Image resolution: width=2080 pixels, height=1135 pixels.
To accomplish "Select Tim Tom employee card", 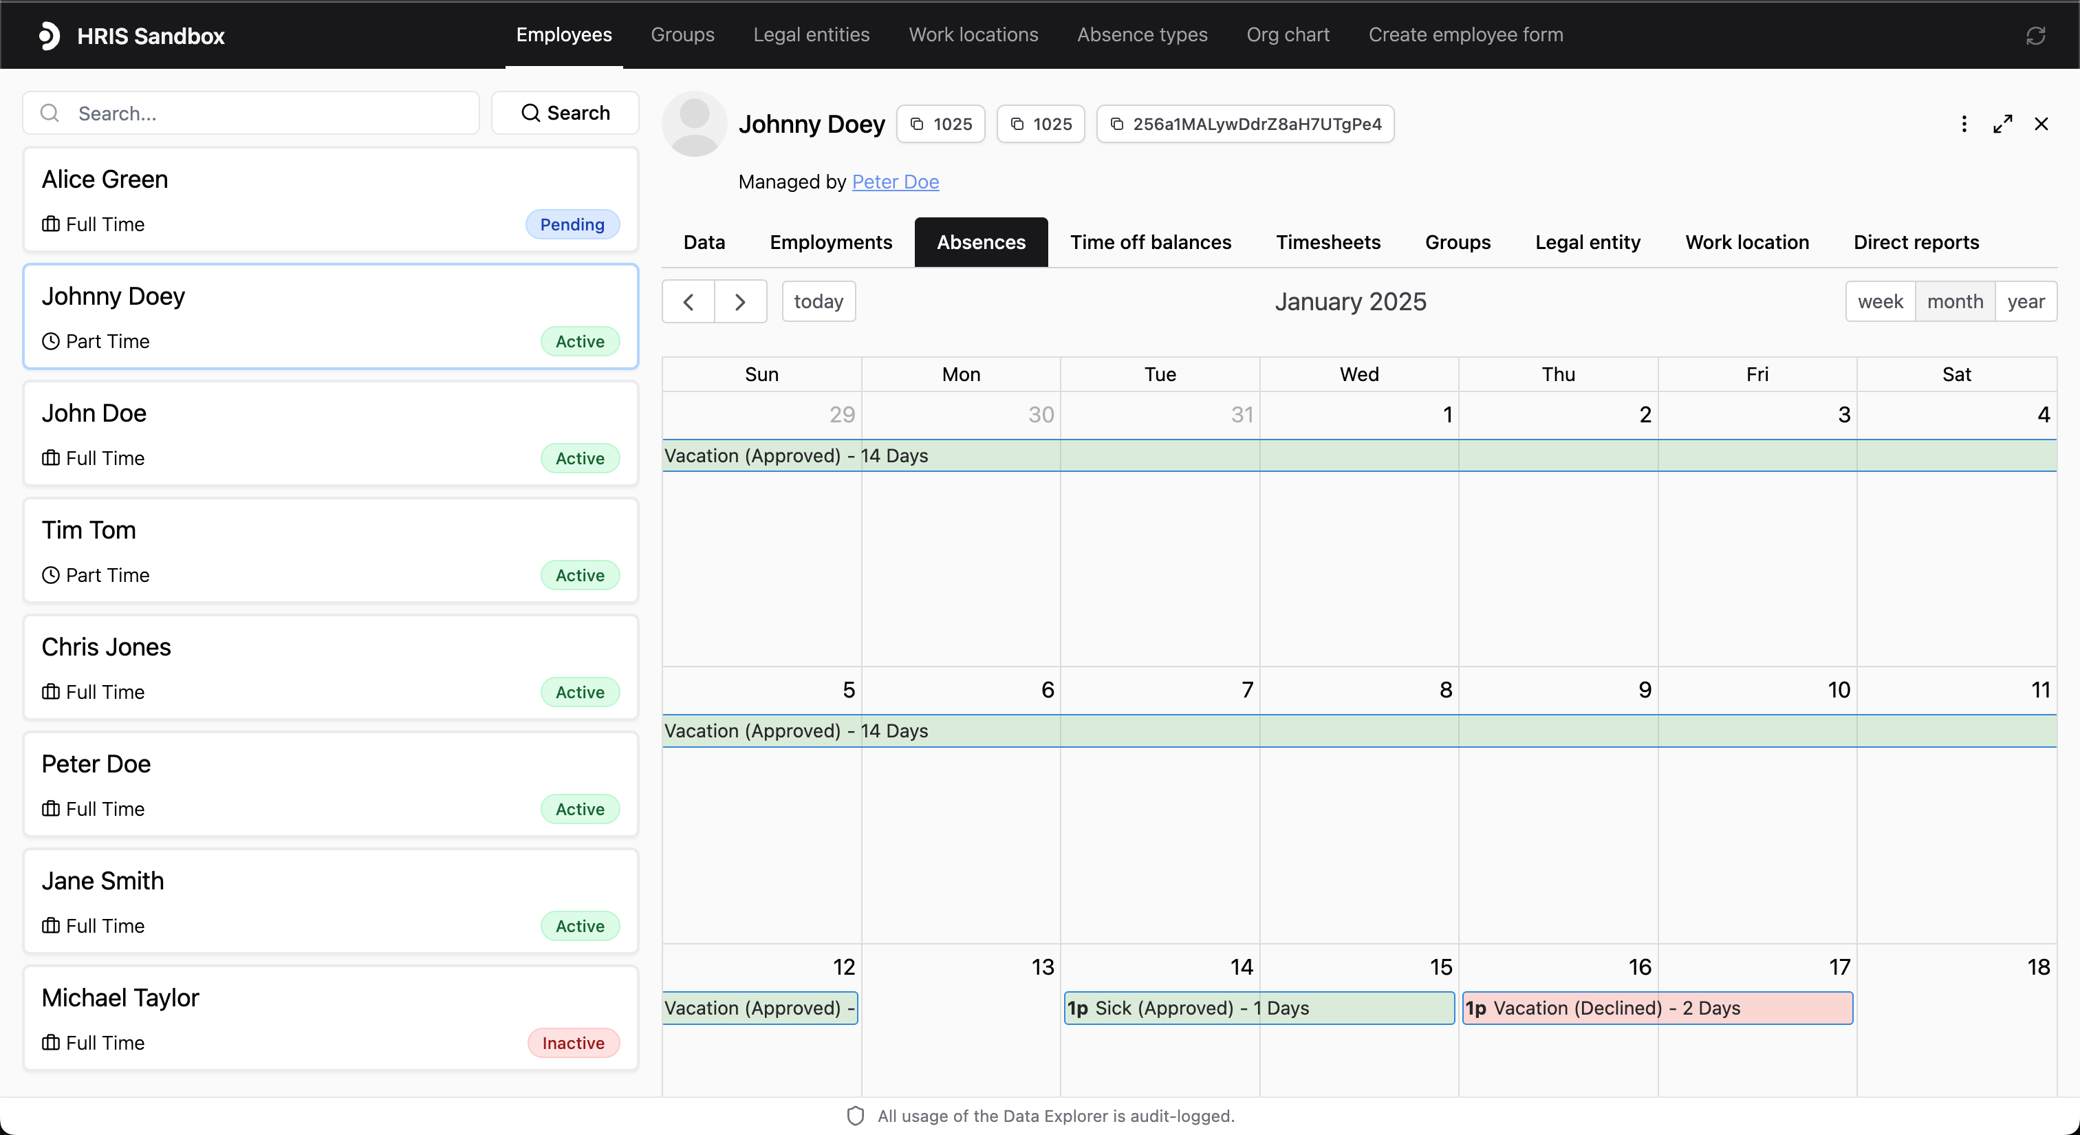I will 331,550.
